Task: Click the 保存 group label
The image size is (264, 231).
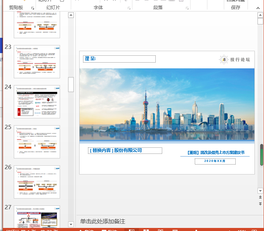Action: pyautogui.click(x=236, y=8)
